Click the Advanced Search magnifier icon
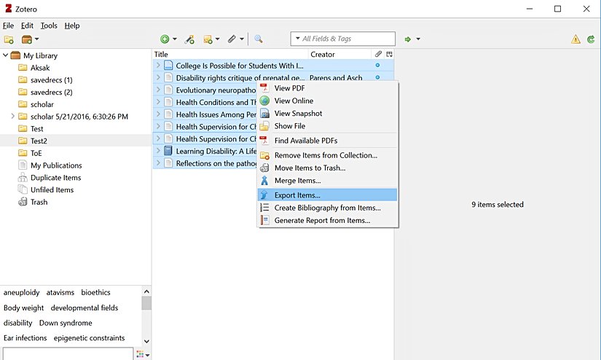This screenshot has height=360, width=601. coord(258,39)
